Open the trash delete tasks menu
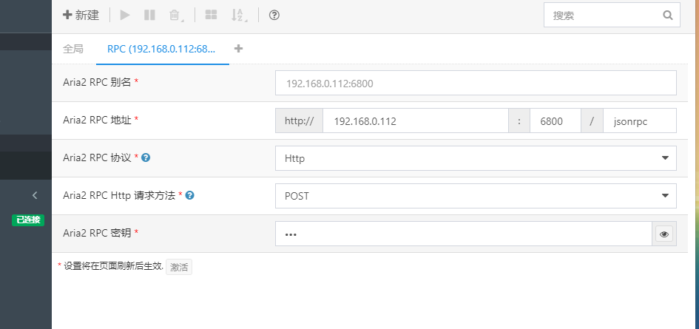Screen dimensions: 699x329 [175, 16]
